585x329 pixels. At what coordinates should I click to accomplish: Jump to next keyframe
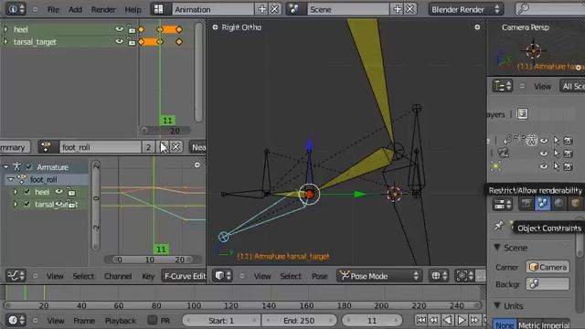tap(474, 320)
